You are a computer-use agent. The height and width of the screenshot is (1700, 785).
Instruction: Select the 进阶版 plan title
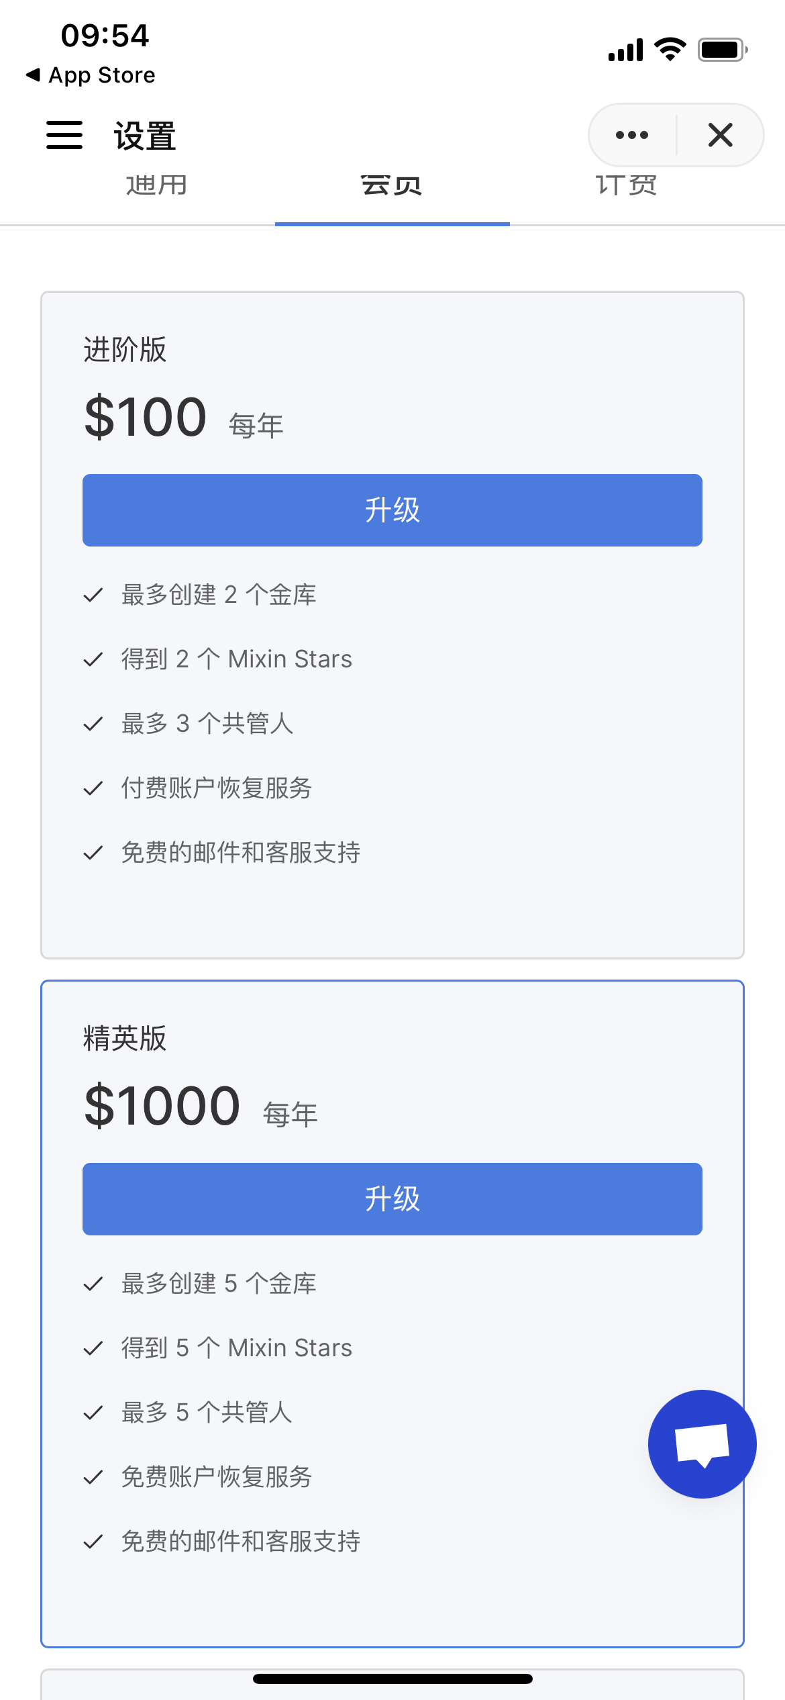click(125, 350)
